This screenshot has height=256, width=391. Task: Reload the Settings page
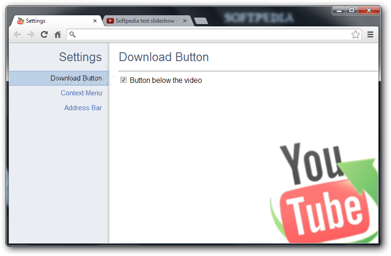(x=44, y=34)
